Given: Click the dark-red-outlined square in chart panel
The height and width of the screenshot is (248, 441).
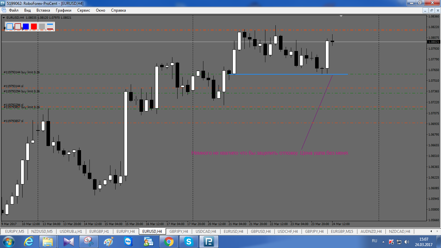Looking at the screenshot, I should tap(18, 26).
